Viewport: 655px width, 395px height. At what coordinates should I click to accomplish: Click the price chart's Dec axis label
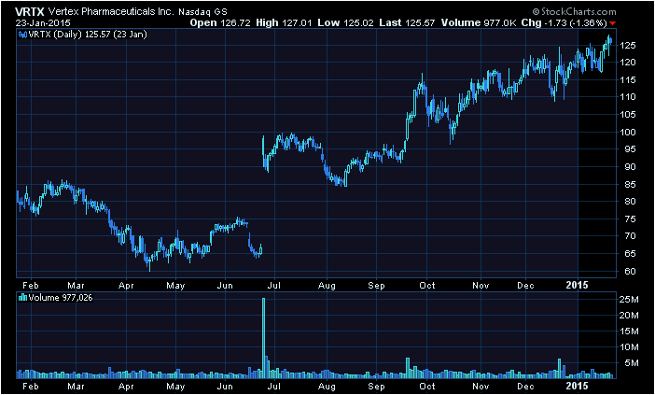(x=526, y=286)
